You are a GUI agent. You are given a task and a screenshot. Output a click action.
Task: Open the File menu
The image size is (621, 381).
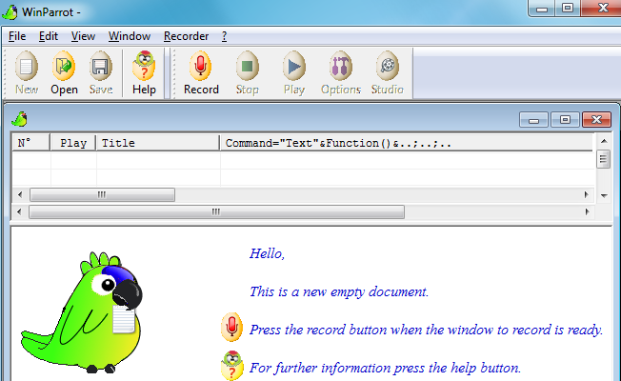coord(17,36)
